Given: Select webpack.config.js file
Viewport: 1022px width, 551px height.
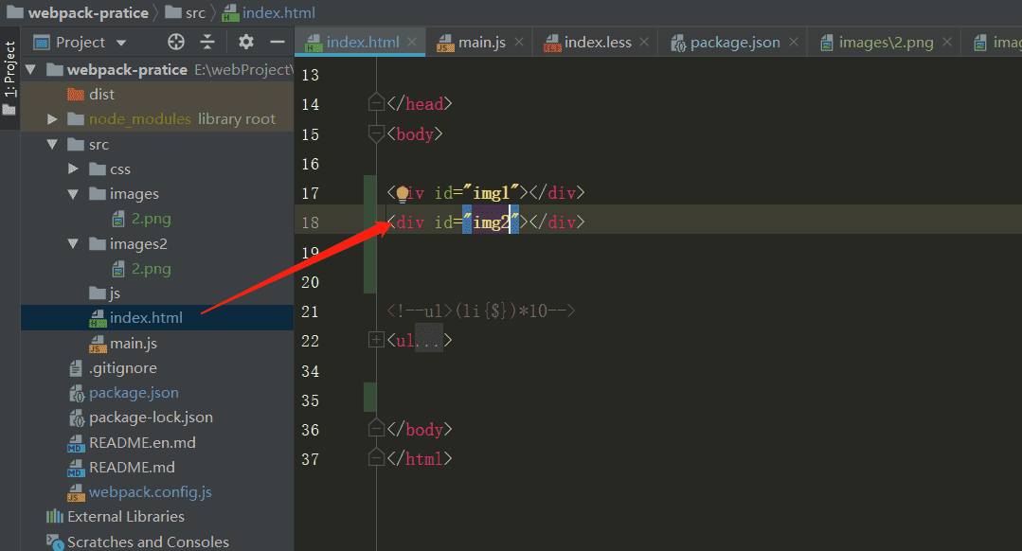Looking at the screenshot, I should pos(140,492).
